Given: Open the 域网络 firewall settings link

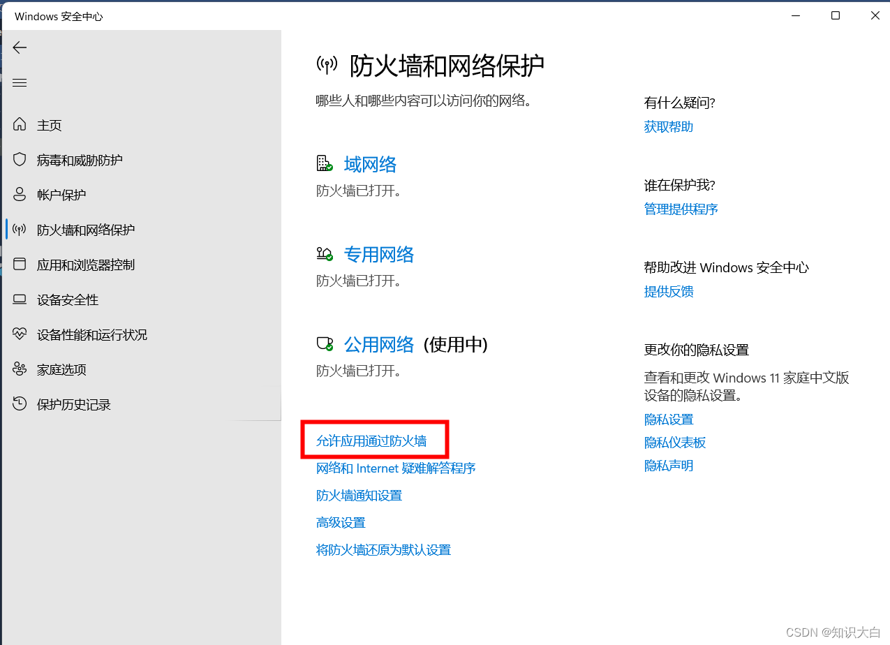Looking at the screenshot, I should tap(370, 165).
